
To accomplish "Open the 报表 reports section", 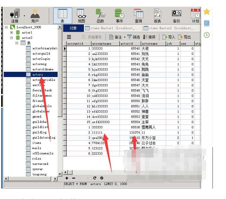I will [157, 15].
